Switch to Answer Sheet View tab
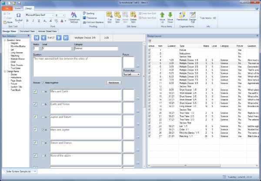Viewport: 261px width, 181px height. pos(47,31)
